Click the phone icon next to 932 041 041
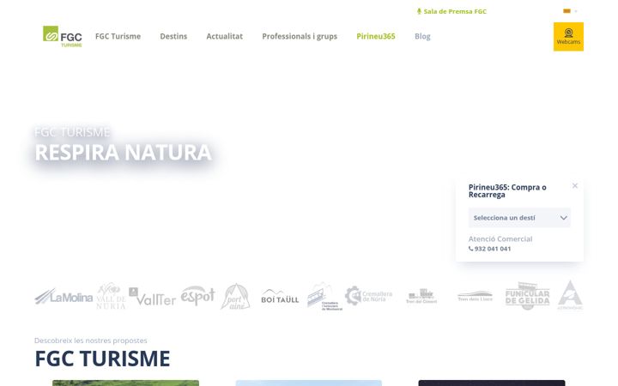Image resolution: width=618 pixels, height=386 pixels. (x=470, y=249)
